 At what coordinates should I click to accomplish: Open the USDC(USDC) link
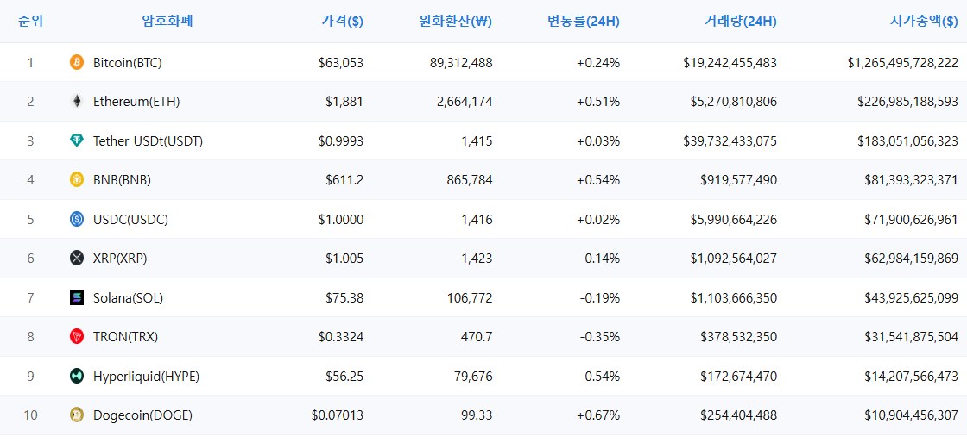click(x=130, y=219)
